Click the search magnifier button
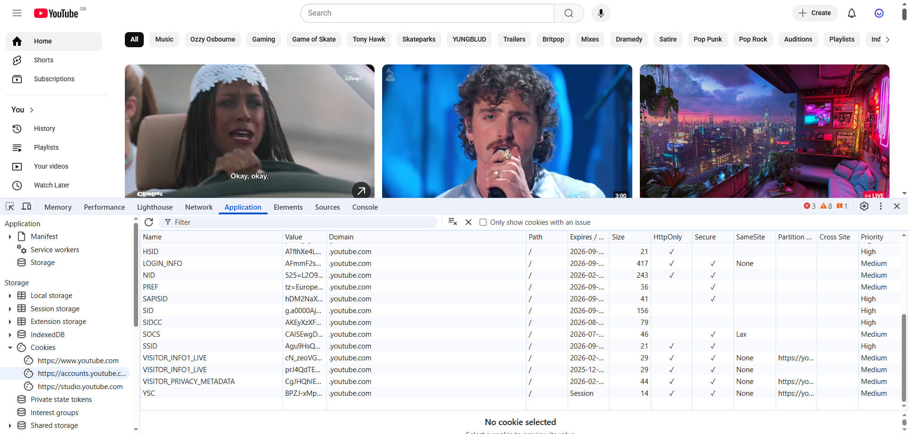This screenshot has width=908, height=434. (x=569, y=13)
